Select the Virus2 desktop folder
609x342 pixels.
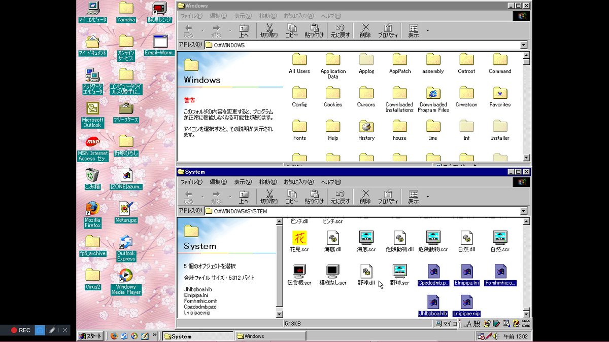pyautogui.click(x=92, y=279)
